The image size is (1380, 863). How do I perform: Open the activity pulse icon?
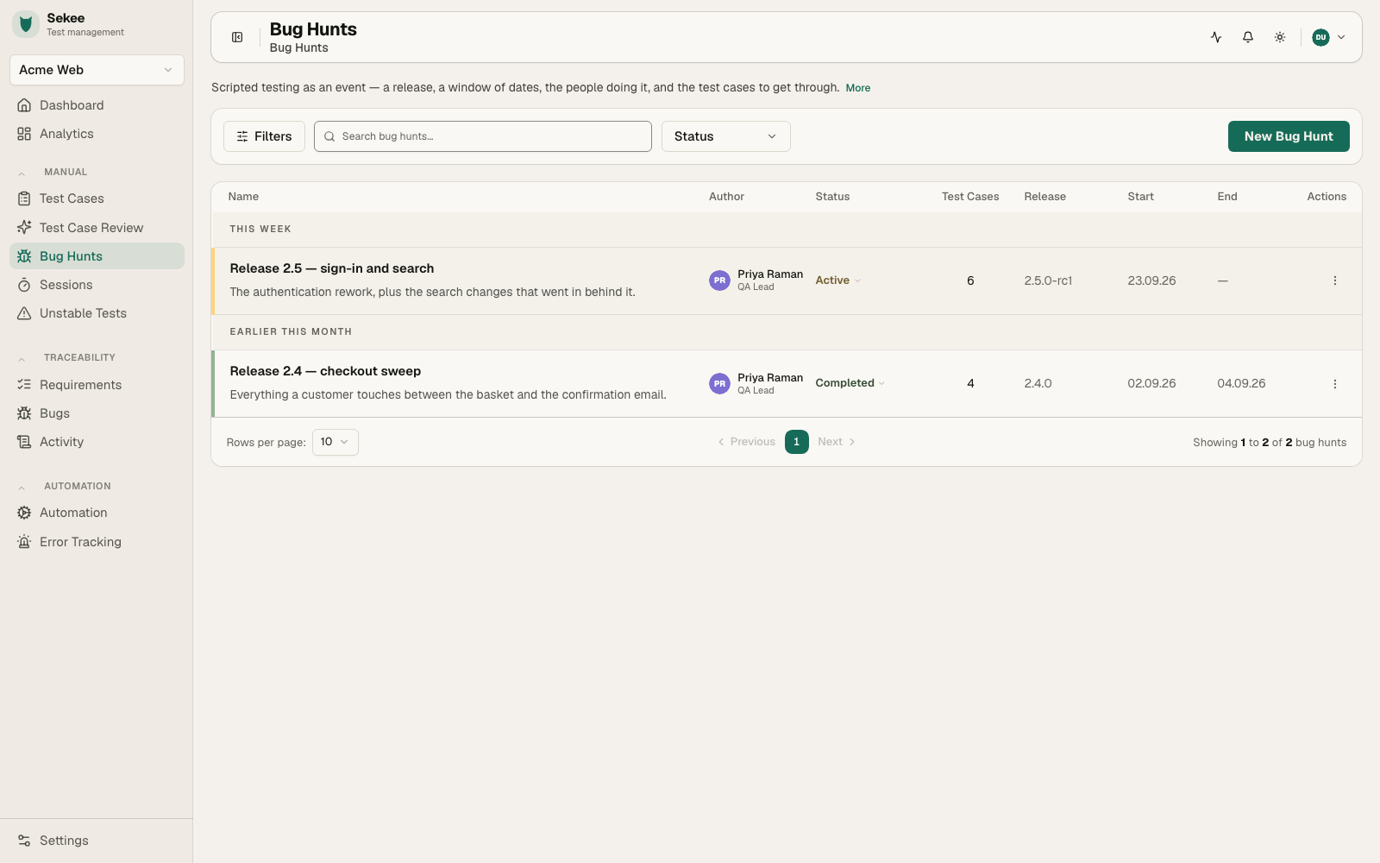click(1216, 37)
